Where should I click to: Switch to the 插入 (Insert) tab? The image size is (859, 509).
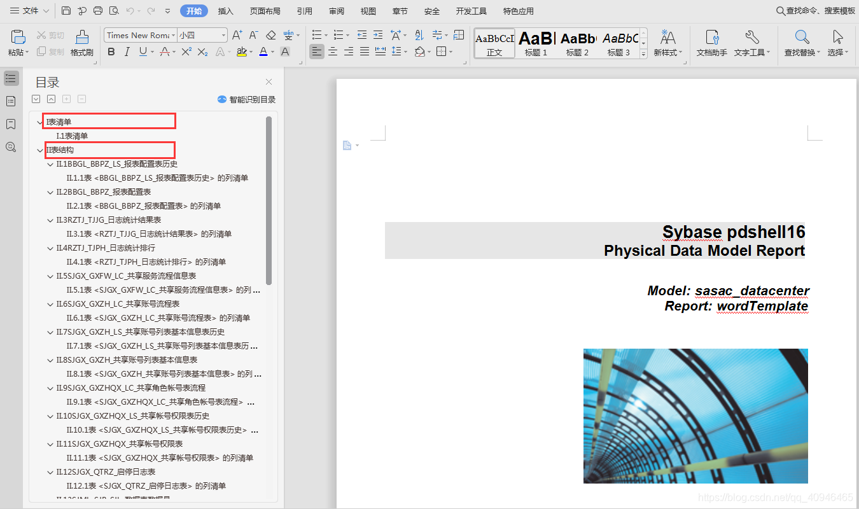pyautogui.click(x=225, y=11)
